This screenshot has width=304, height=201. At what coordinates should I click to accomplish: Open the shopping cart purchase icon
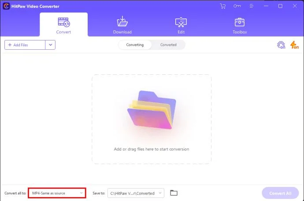tap(223, 6)
